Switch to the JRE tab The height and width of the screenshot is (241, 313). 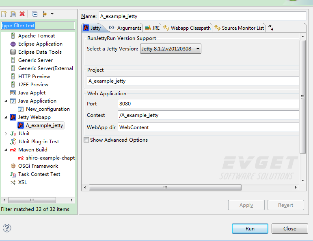click(152, 28)
